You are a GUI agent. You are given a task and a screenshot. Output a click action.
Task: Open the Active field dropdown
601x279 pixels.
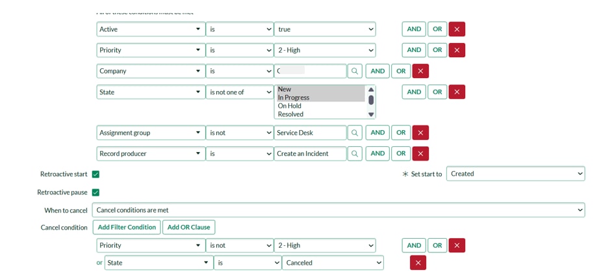pyautogui.click(x=151, y=29)
